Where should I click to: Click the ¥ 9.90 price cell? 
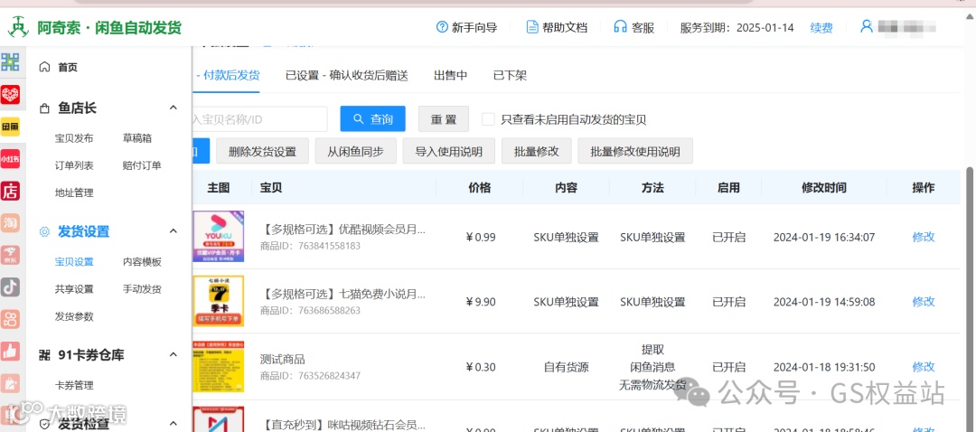(x=481, y=302)
